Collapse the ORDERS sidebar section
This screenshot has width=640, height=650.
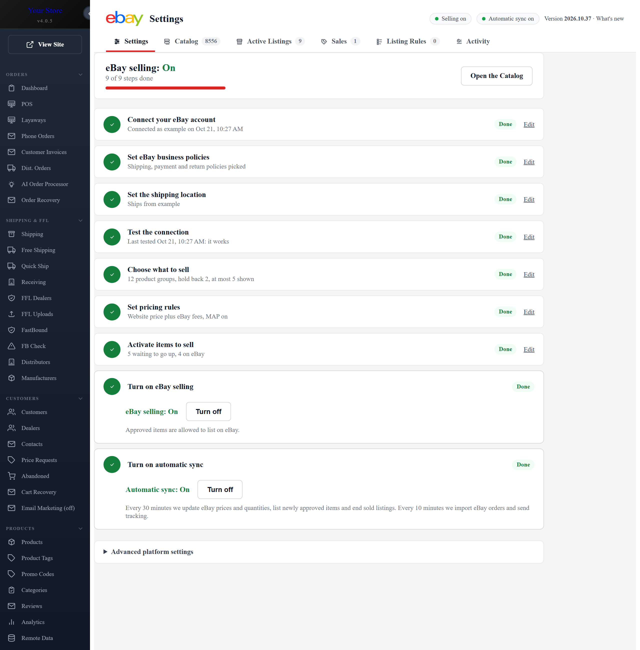(x=80, y=74)
